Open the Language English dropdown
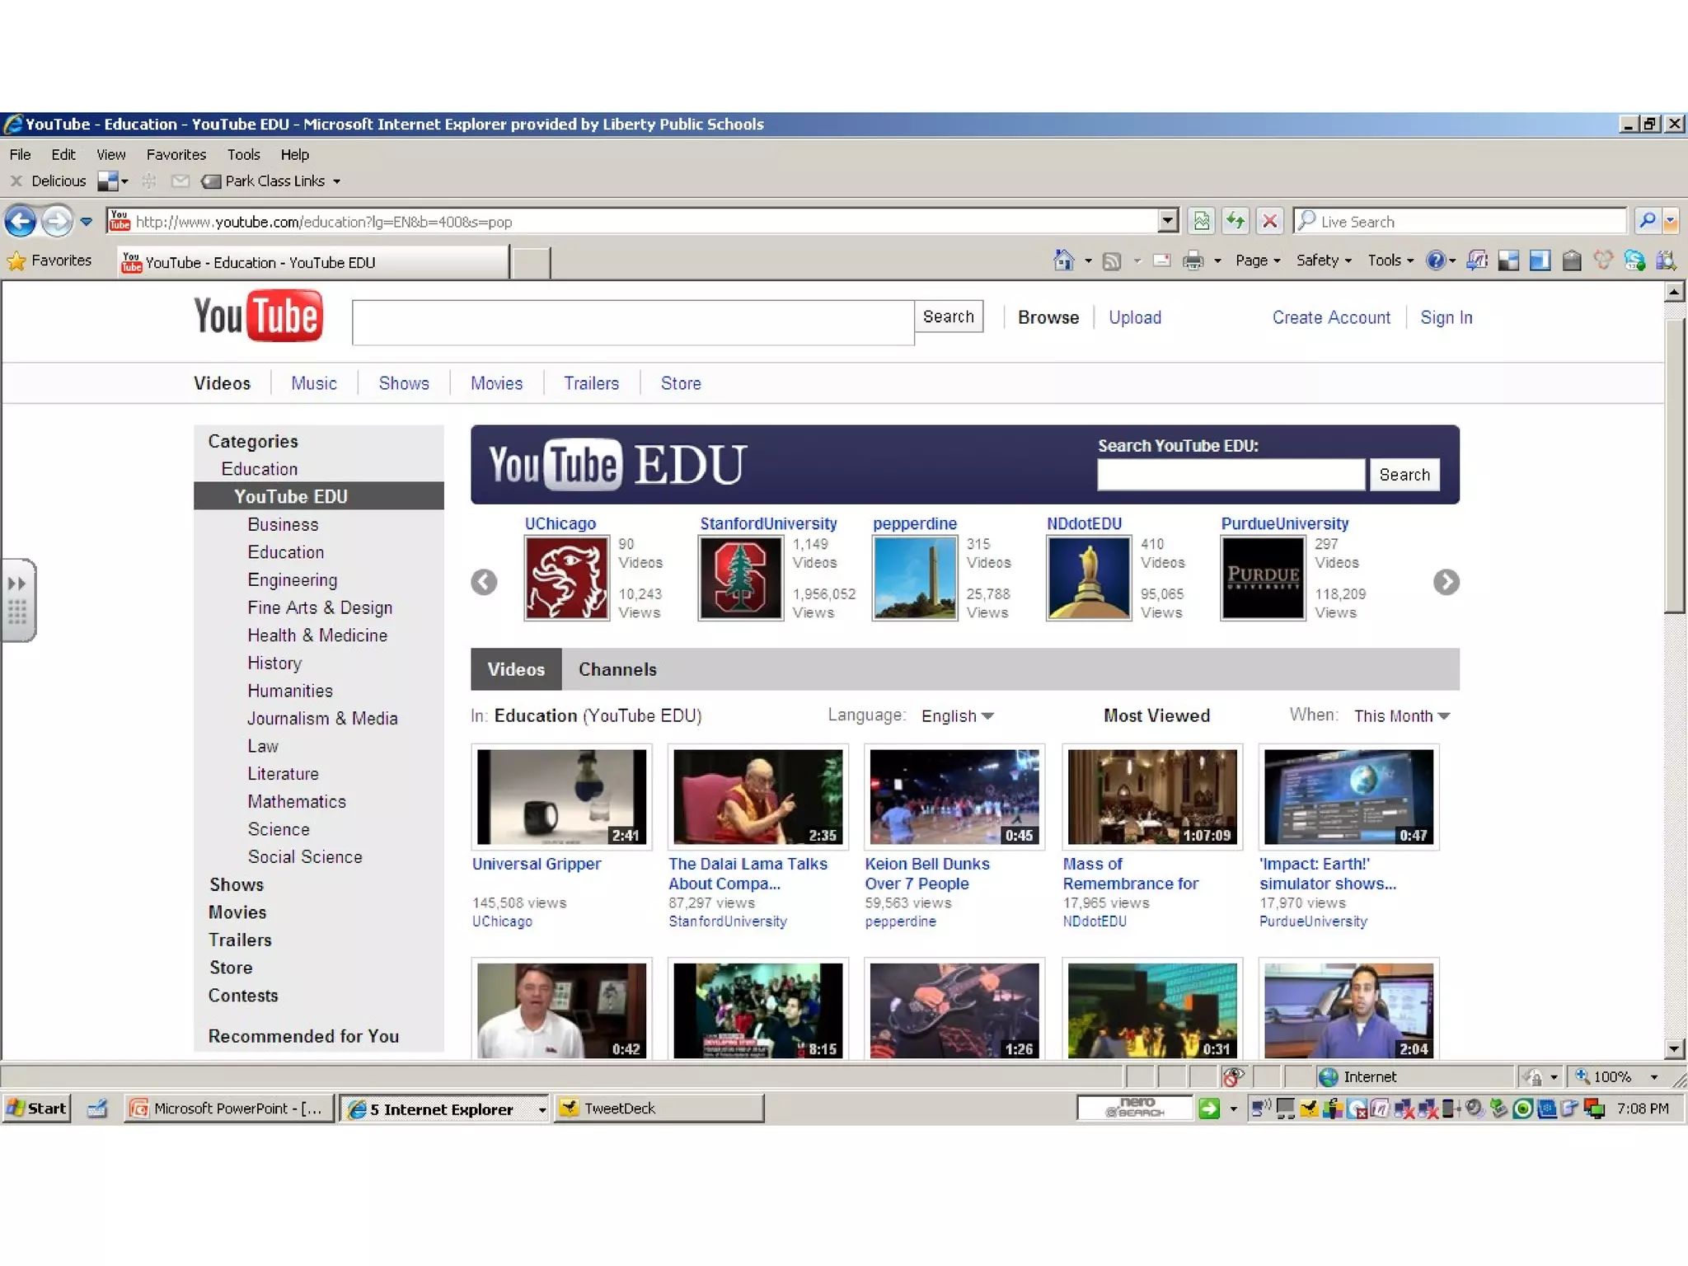 pyautogui.click(x=957, y=715)
